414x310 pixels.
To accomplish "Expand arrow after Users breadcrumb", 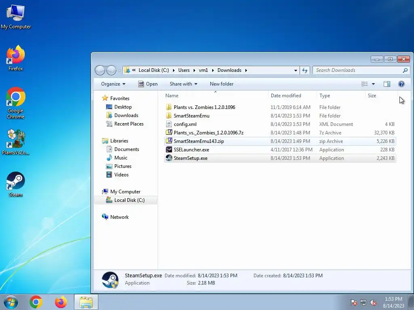I will coord(194,70).
